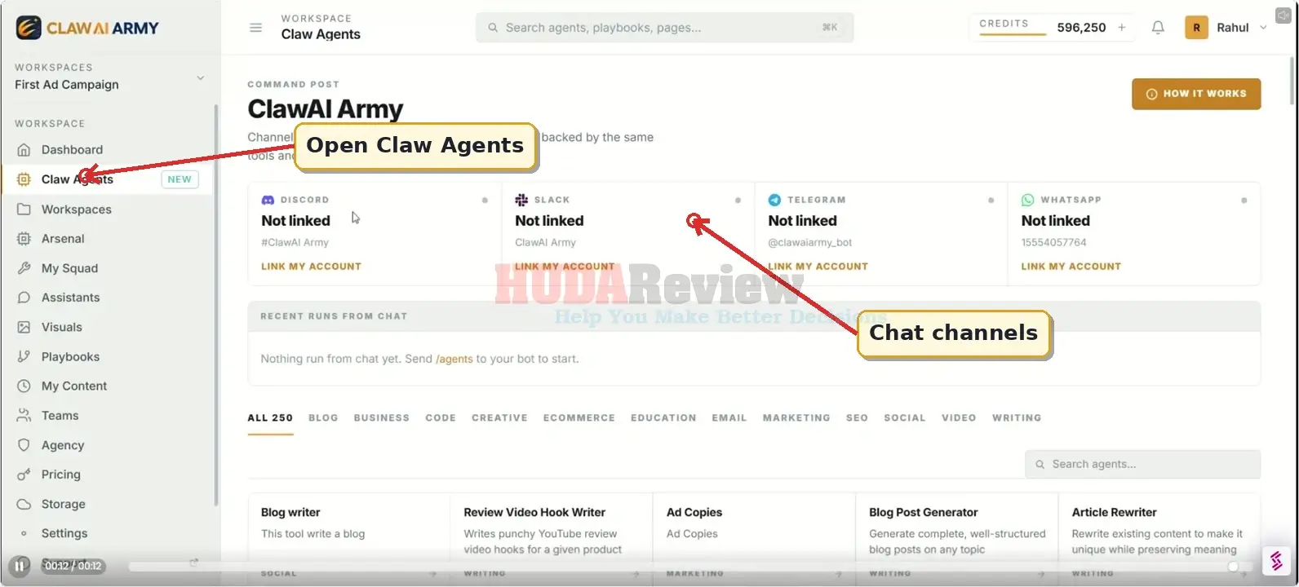
Task: Link my account for Discord
Action: click(x=311, y=267)
